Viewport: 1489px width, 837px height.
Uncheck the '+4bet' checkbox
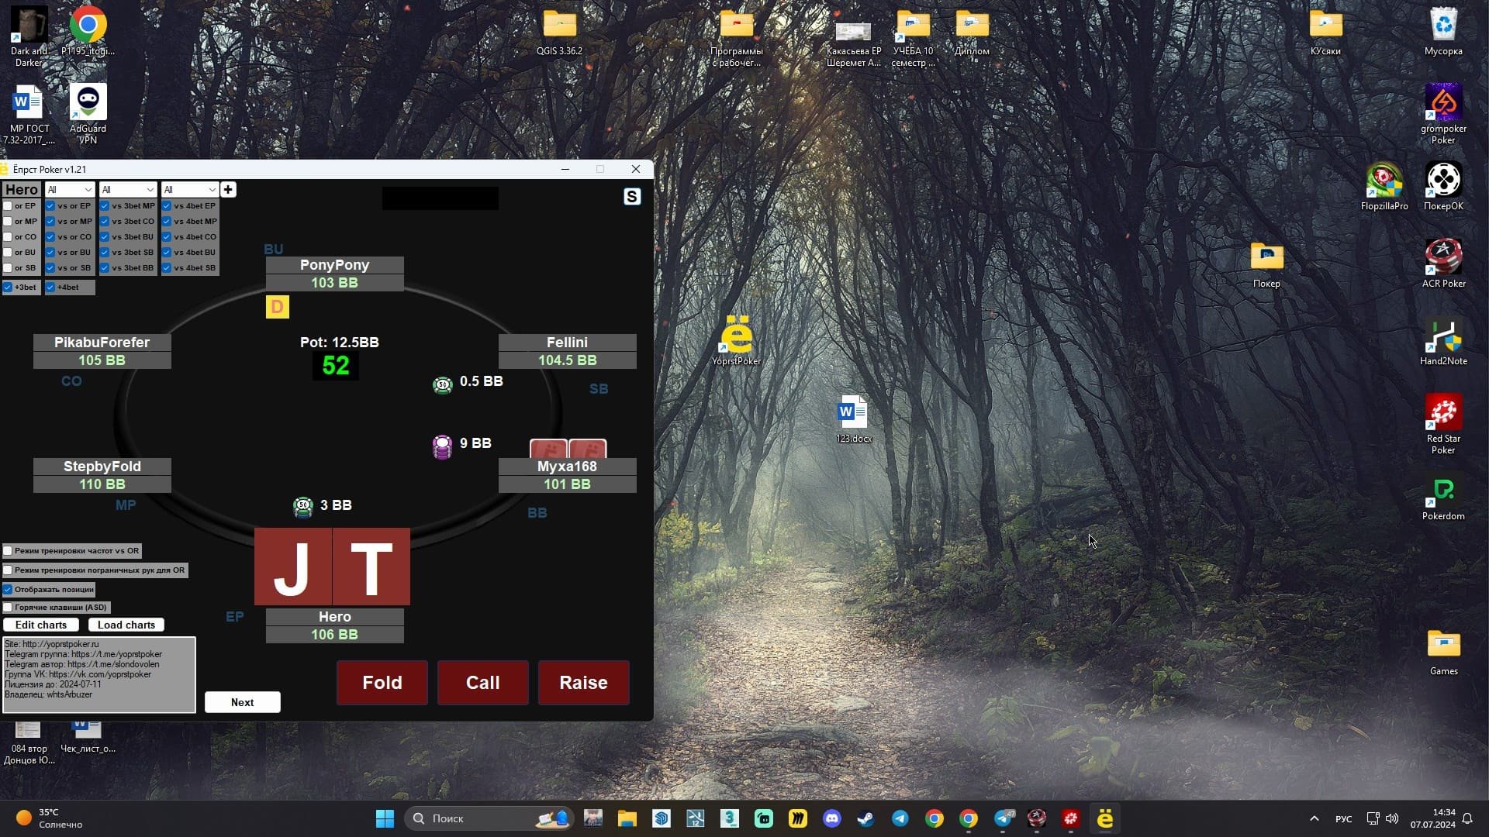(x=50, y=288)
